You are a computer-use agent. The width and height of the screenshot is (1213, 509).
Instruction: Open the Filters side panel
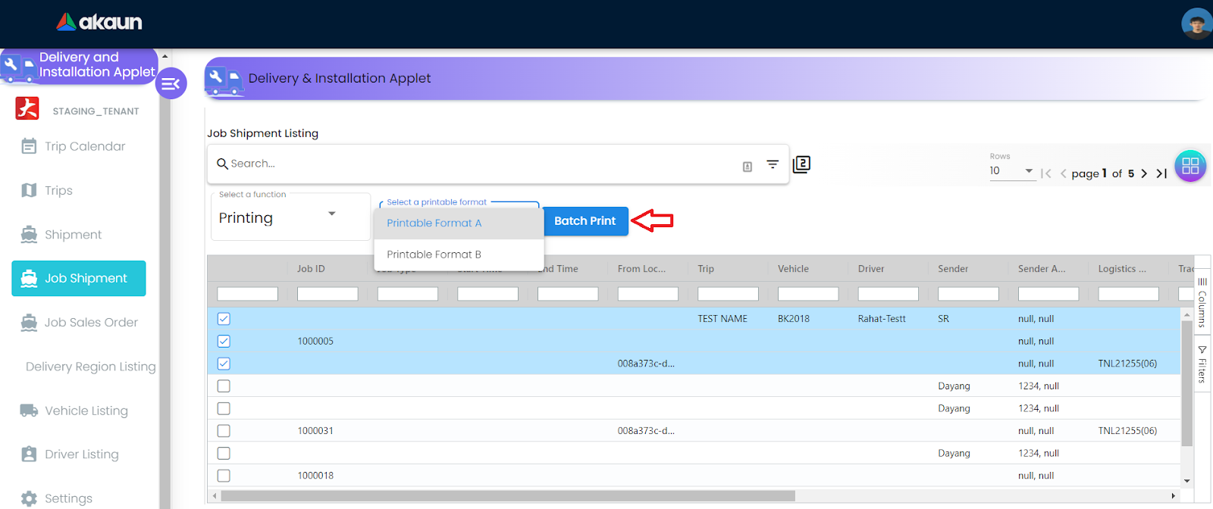[x=1202, y=364]
